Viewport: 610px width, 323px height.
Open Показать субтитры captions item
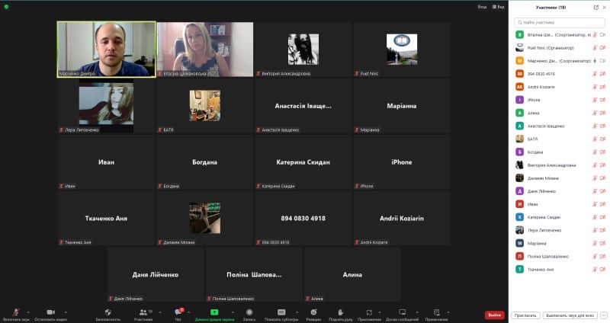tap(281, 312)
